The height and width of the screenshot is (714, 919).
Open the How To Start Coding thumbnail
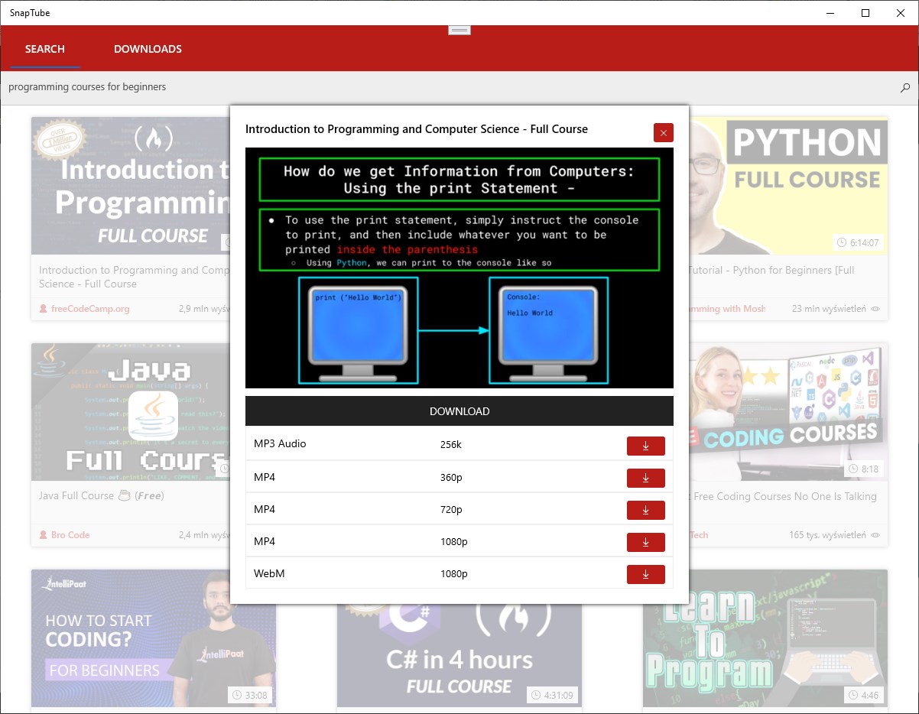coord(153,638)
